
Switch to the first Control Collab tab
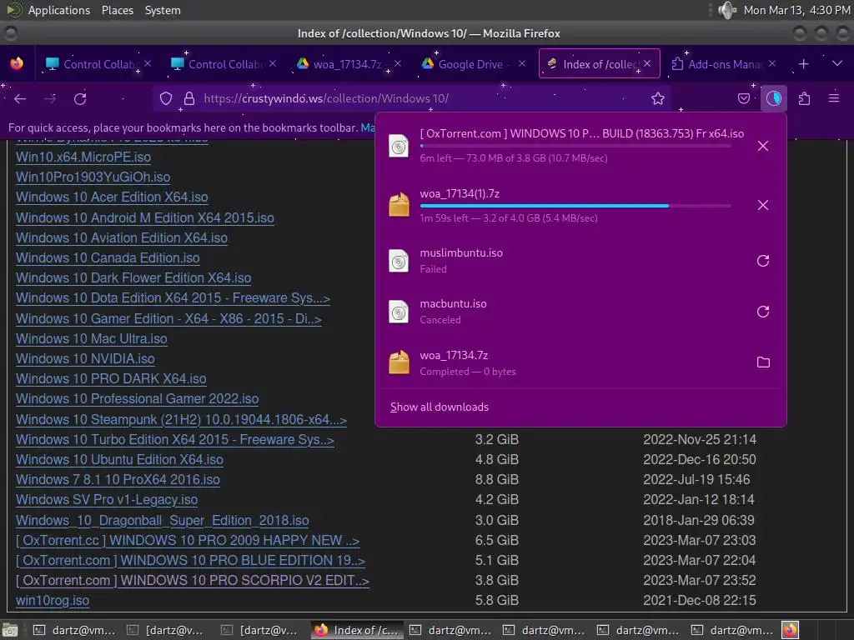click(x=97, y=64)
